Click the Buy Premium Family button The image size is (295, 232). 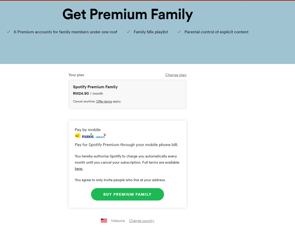(127, 194)
